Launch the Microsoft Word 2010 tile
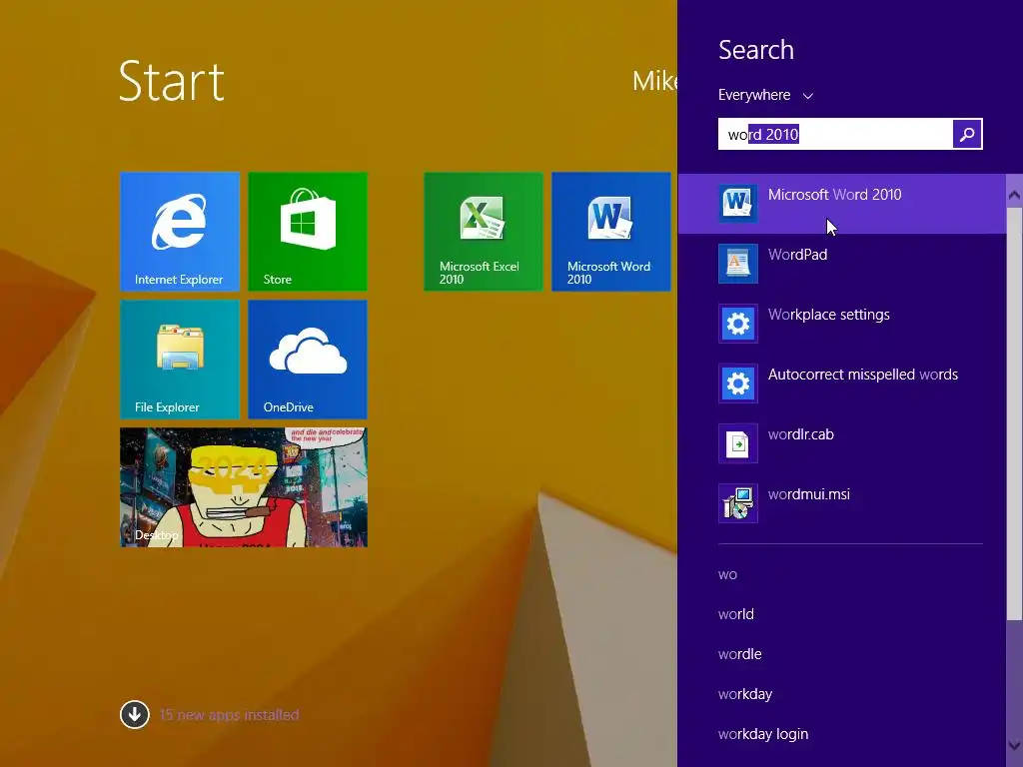1023x767 pixels. (x=611, y=232)
